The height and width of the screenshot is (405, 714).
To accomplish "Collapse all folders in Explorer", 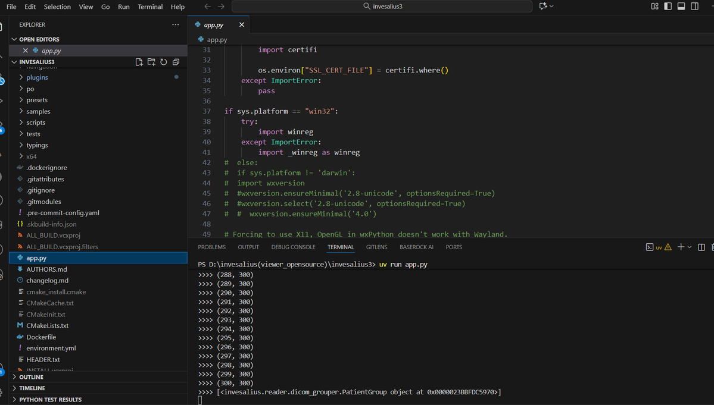I will tap(176, 62).
